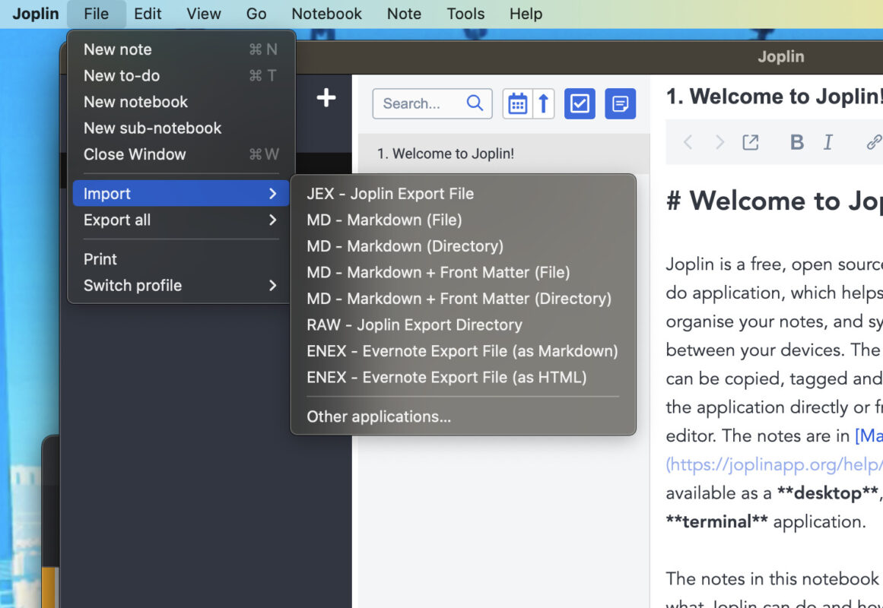The image size is (883, 608).
Task: Select MD - Markdown (Directory) import option
Action: tap(405, 246)
